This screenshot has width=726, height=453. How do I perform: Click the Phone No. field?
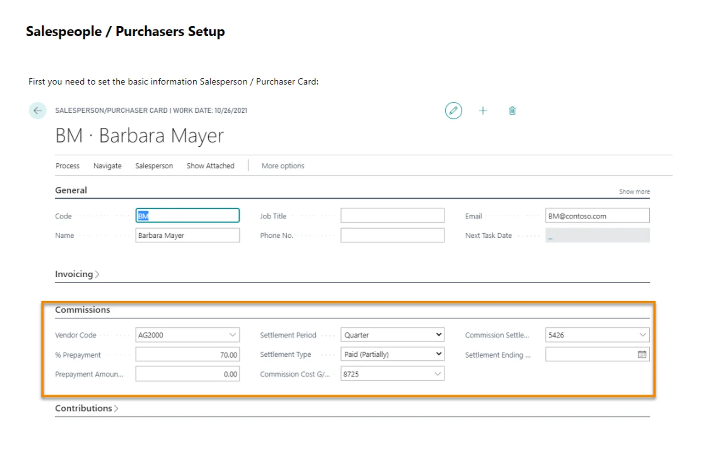click(392, 236)
